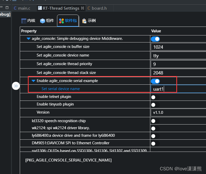This screenshot has width=206, height=174.
Task: Collapse the agile_console tree node
Action: pyautogui.click(x=28, y=39)
